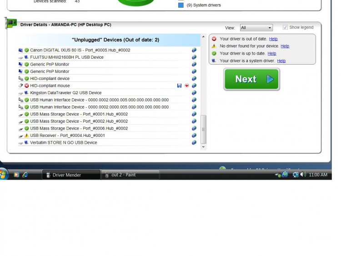This screenshot has height=256, width=341.
Task: Click blue System drivers legend swatch
Action: click(181, 5)
